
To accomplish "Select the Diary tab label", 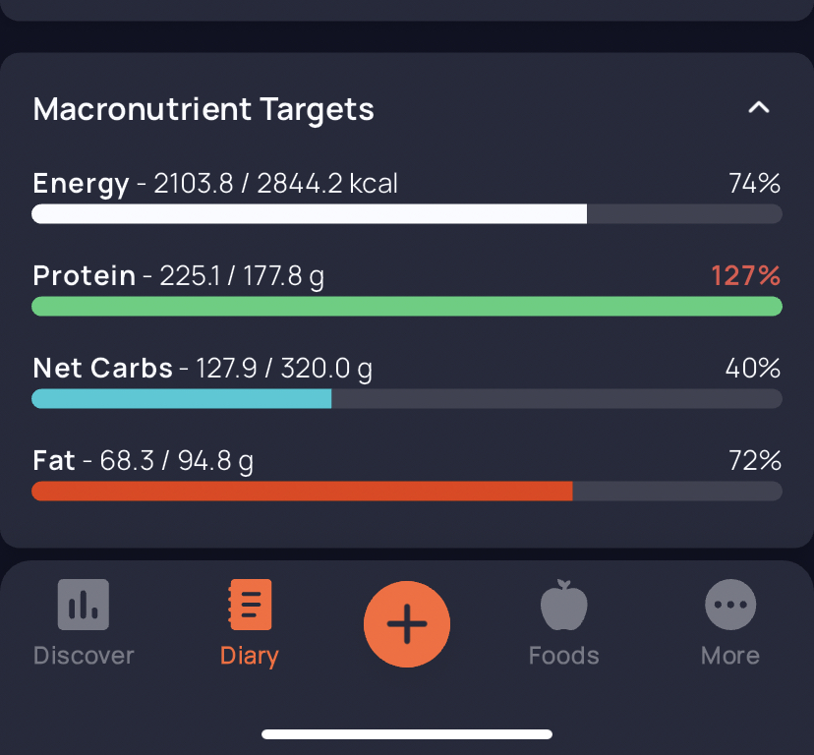I will [x=250, y=656].
